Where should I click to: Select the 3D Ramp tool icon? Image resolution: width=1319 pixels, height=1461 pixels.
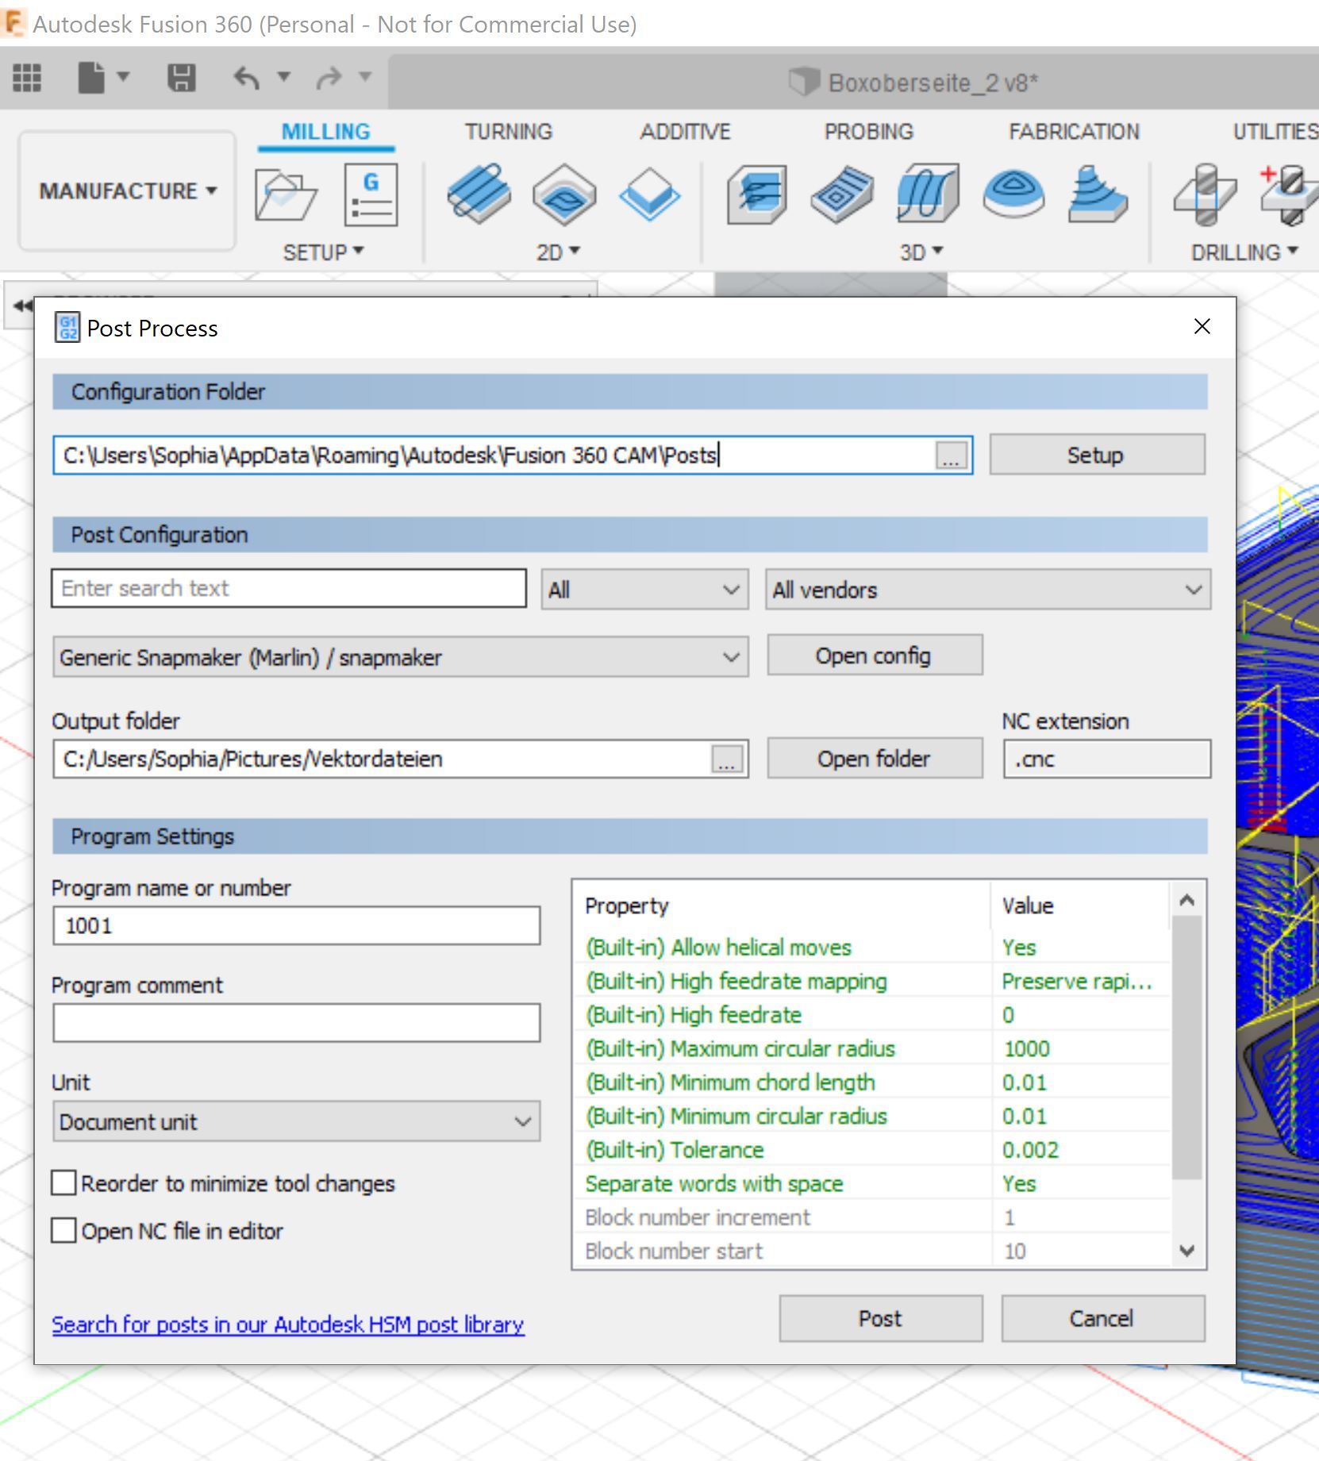1098,193
